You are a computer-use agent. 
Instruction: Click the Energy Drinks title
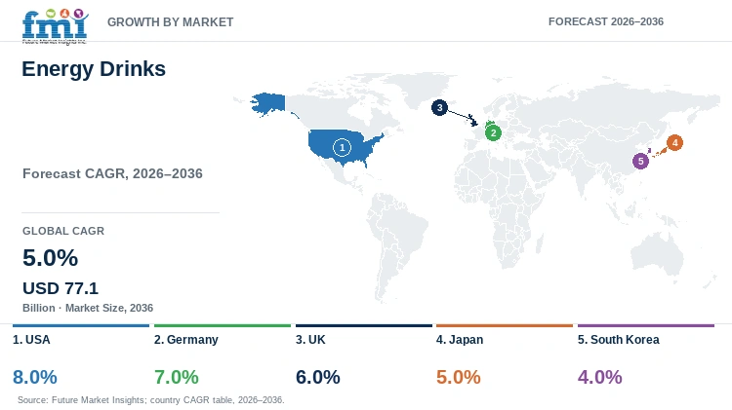(94, 69)
